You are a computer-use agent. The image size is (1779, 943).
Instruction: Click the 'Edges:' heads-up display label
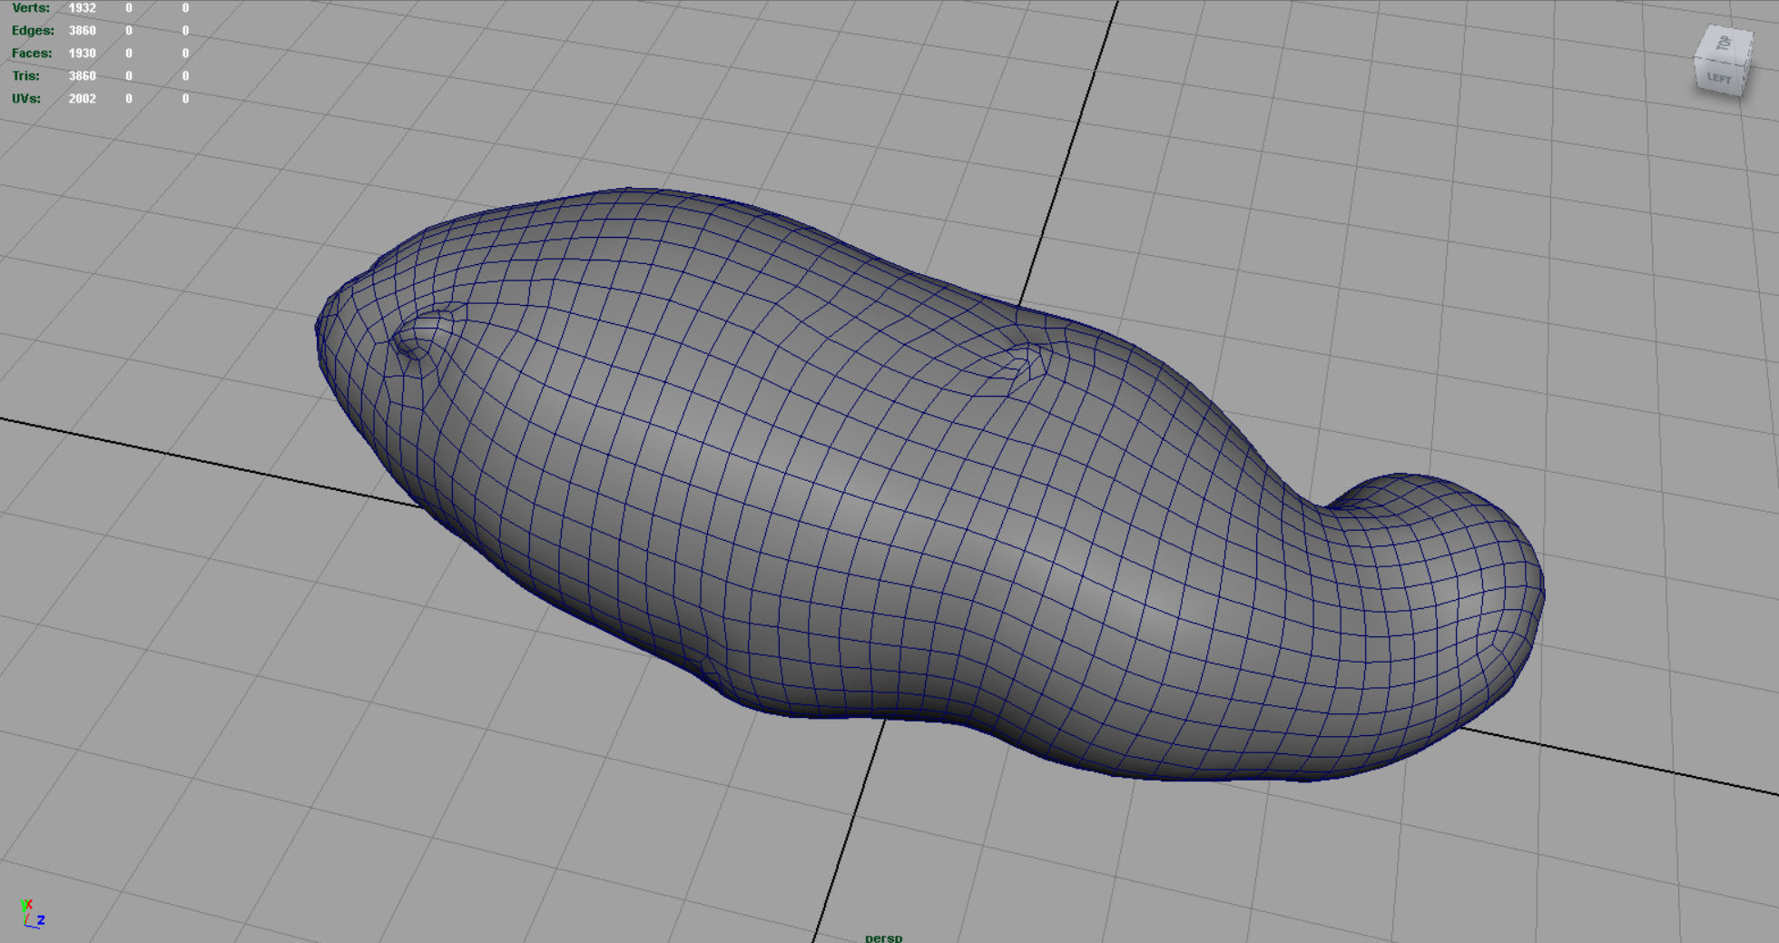tap(33, 30)
